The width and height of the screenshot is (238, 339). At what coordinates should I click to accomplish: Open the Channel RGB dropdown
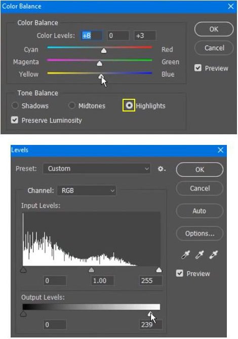click(87, 191)
